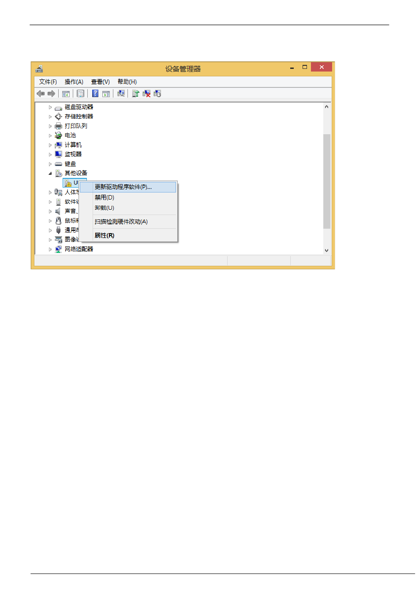Choose 禁用(D) in the context menu
This screenshot has height=600, width=419.
pyautogui.click(x=128, y=197)
